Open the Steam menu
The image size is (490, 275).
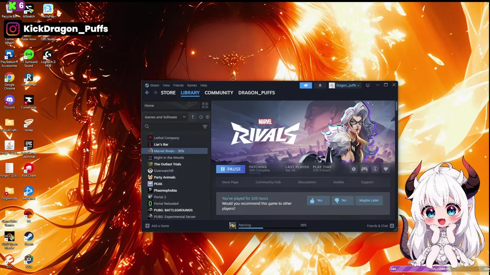point(154,85)
